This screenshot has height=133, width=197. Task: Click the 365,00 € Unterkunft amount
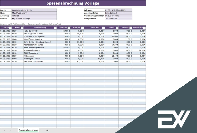tap(64, 47)
